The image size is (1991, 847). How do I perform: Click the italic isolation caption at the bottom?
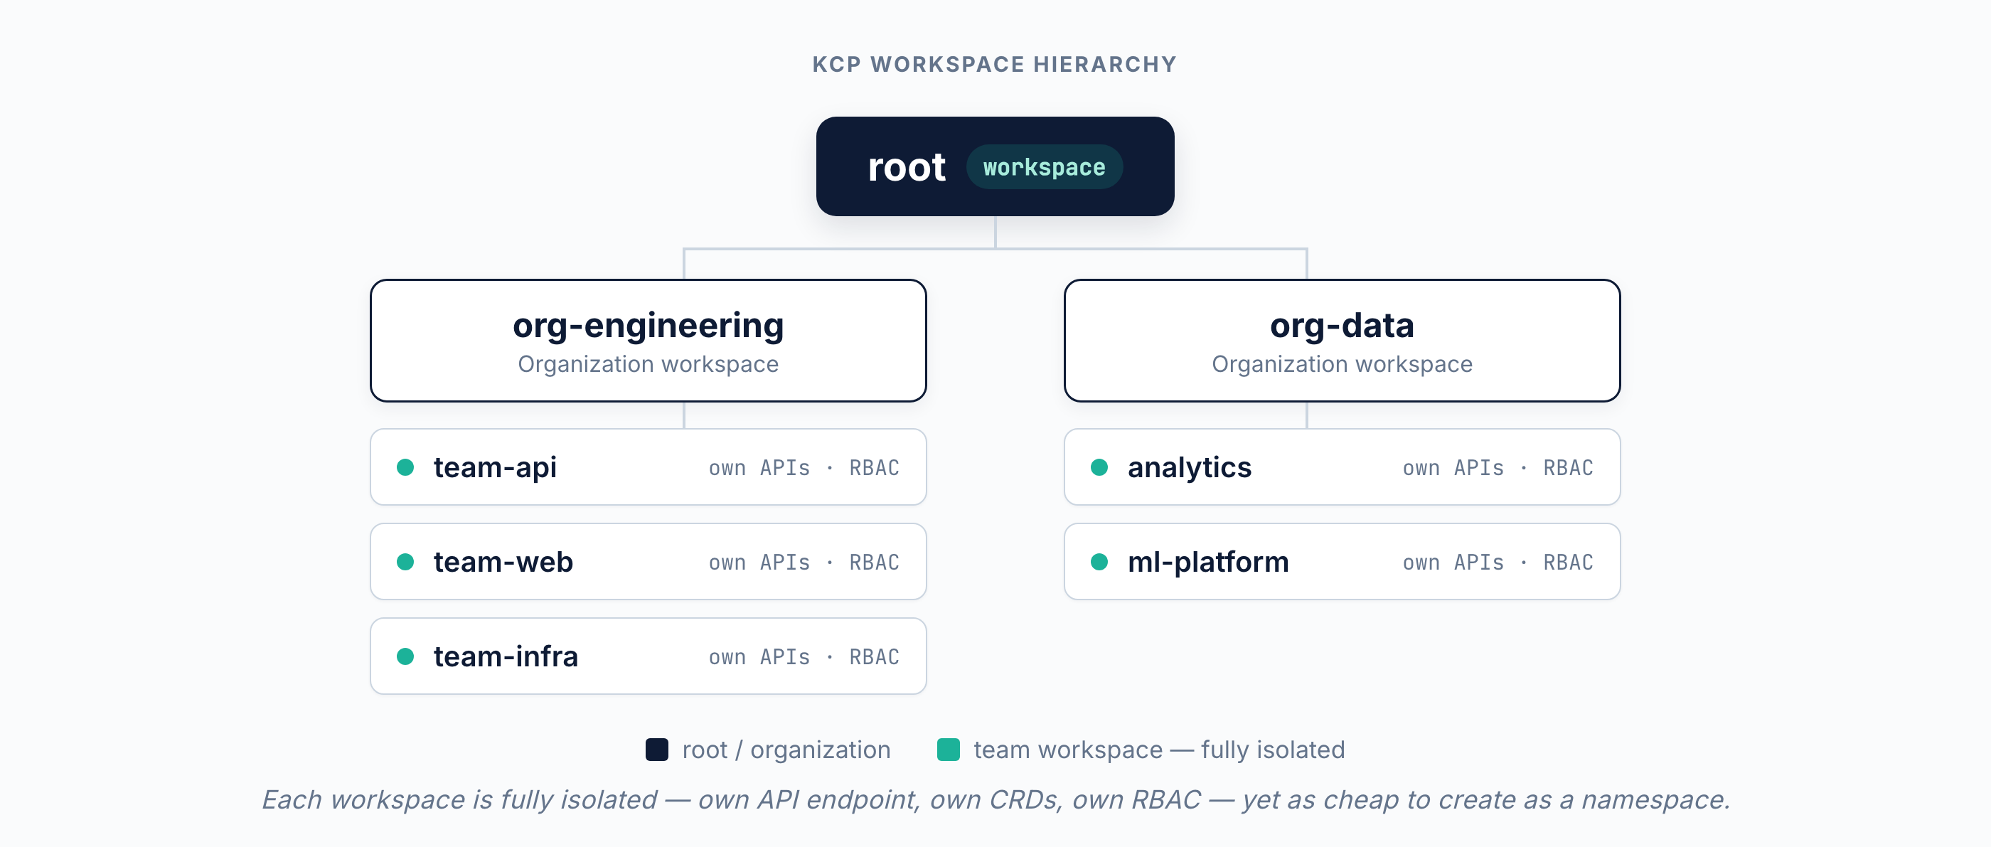[x=995, y=801]
